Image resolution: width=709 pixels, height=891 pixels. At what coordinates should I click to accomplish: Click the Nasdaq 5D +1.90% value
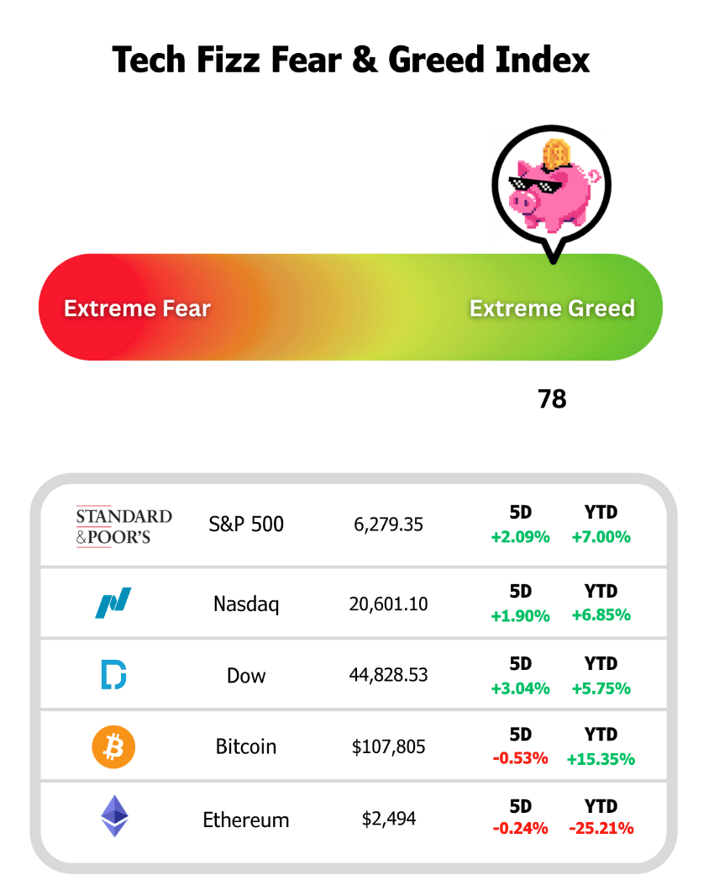(x=520, y=616)
